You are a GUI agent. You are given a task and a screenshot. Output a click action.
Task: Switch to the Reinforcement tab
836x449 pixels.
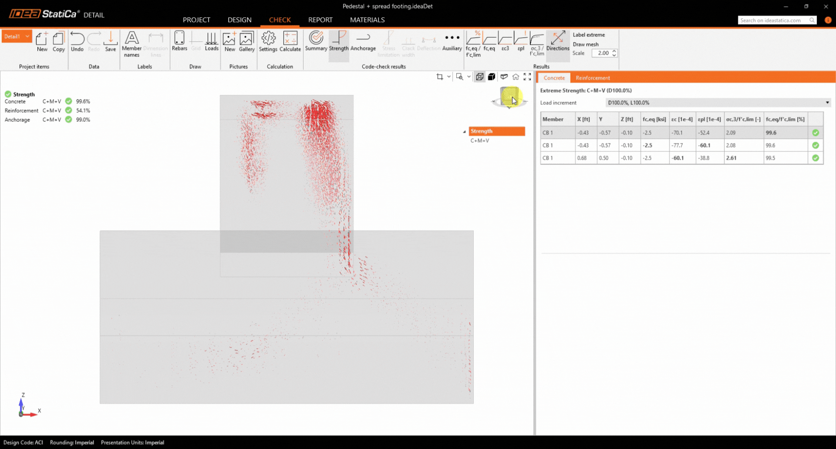click(593, 78)
